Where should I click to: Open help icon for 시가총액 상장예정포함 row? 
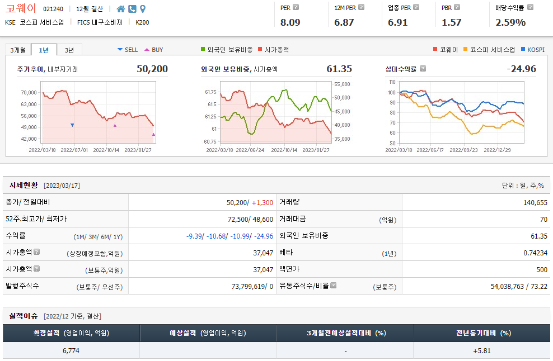point(37,252)
